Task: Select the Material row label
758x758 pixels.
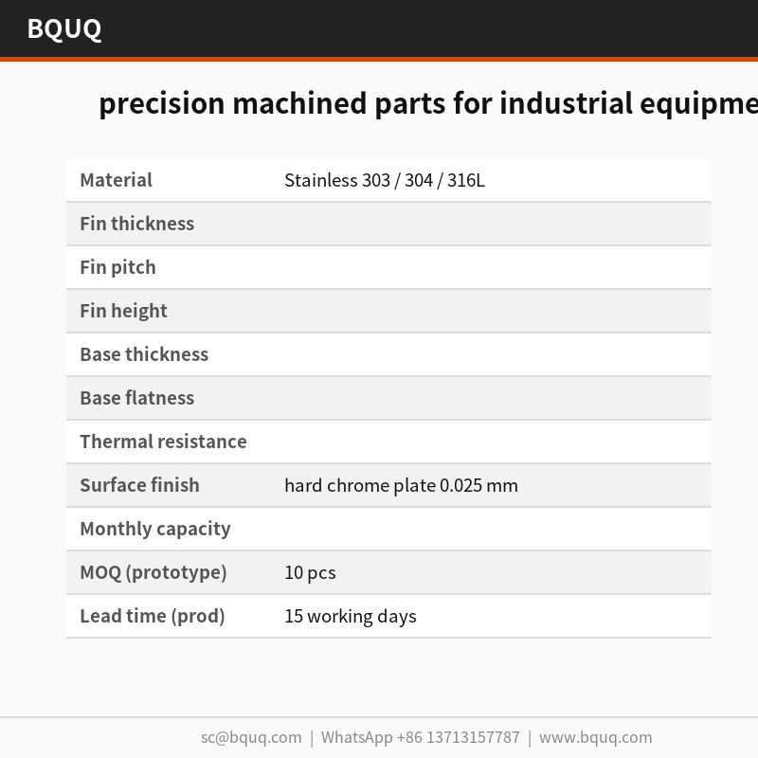Action: click(116, 180)
